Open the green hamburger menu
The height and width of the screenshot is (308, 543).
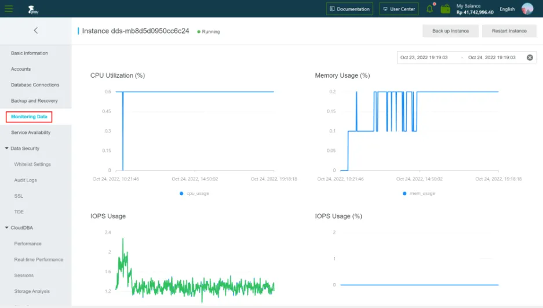point(9,9)
